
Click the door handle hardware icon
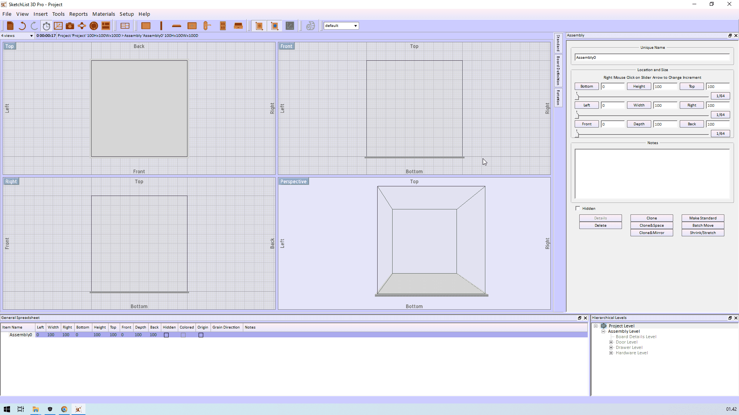(207, 26)
